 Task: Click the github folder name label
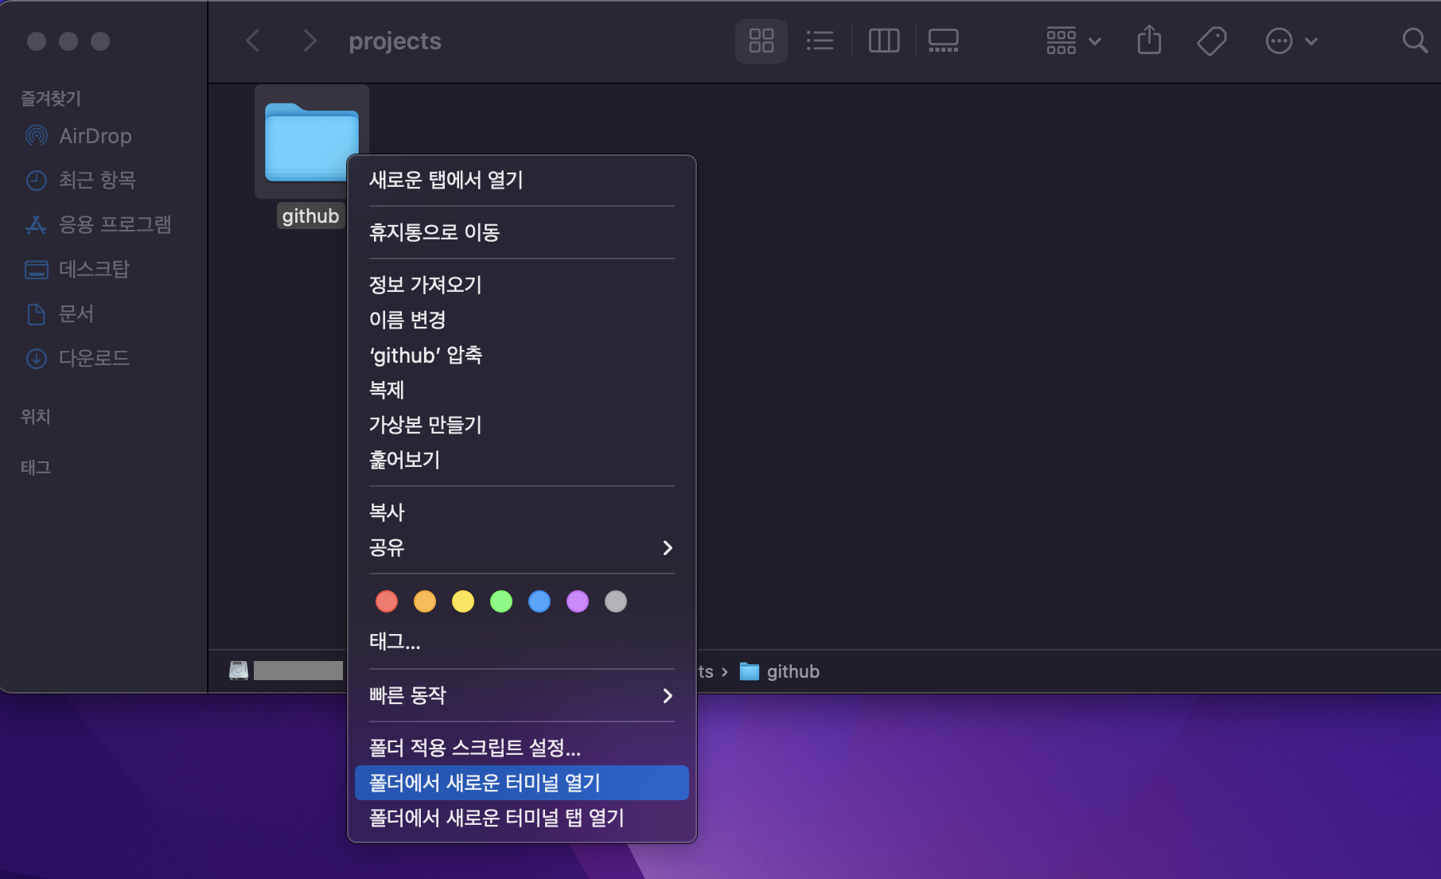coord(310,216)
